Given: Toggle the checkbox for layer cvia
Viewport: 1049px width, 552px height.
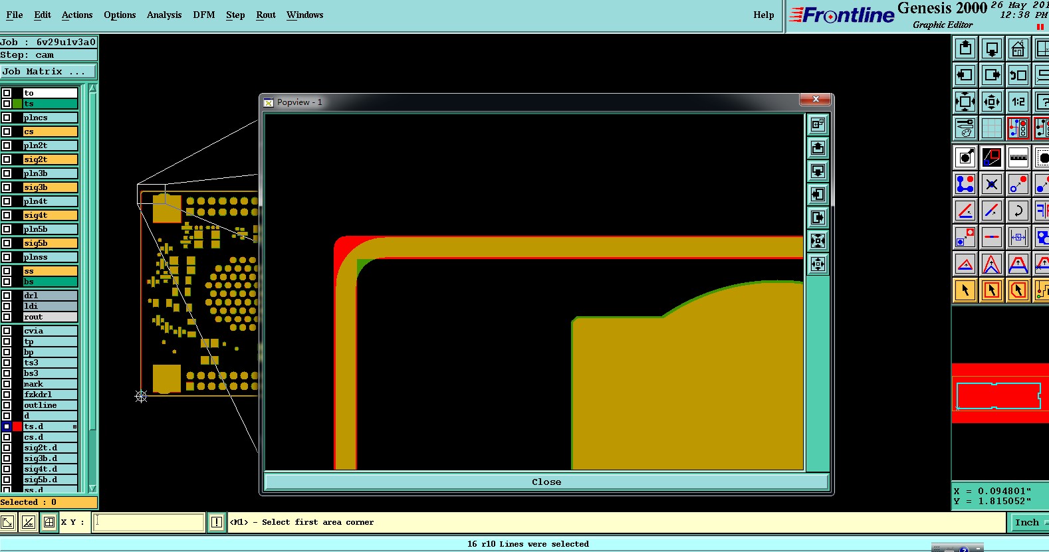Looking at the screenshot, I should click(x=7, y=331).
